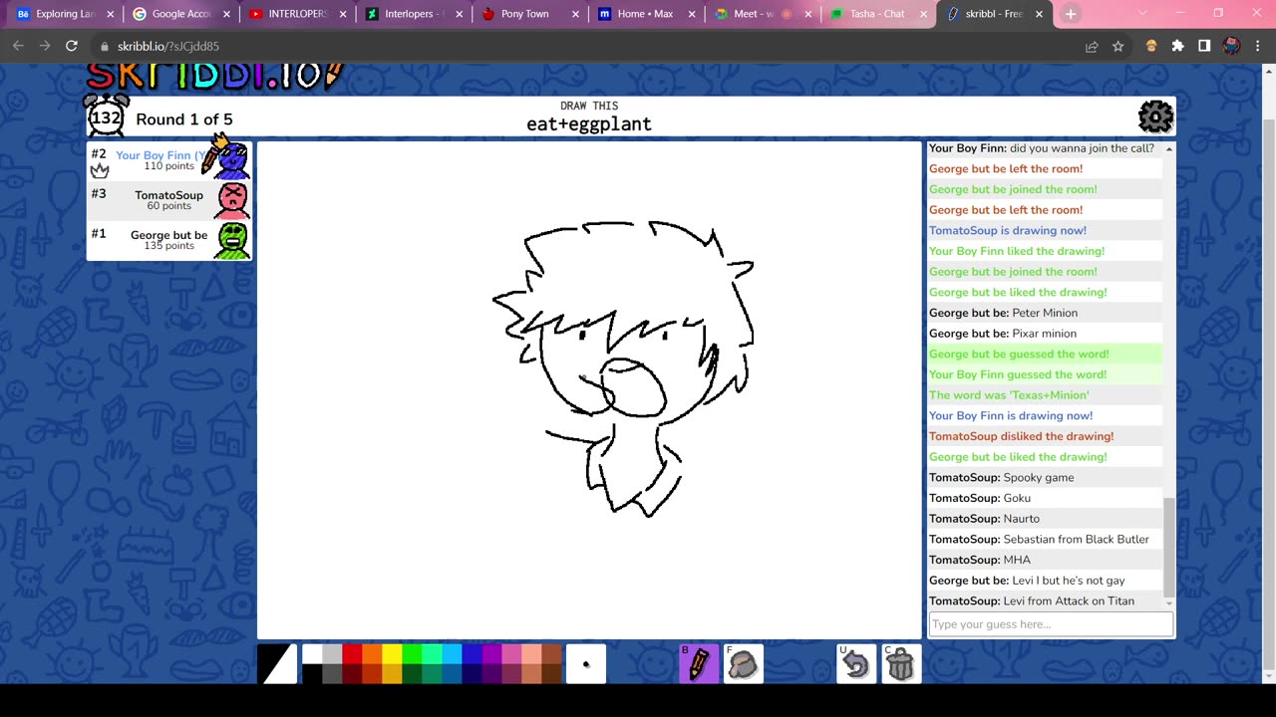1276x717 pixels.
Task: Toggle the browser side panel
Action: [1204, 46]
